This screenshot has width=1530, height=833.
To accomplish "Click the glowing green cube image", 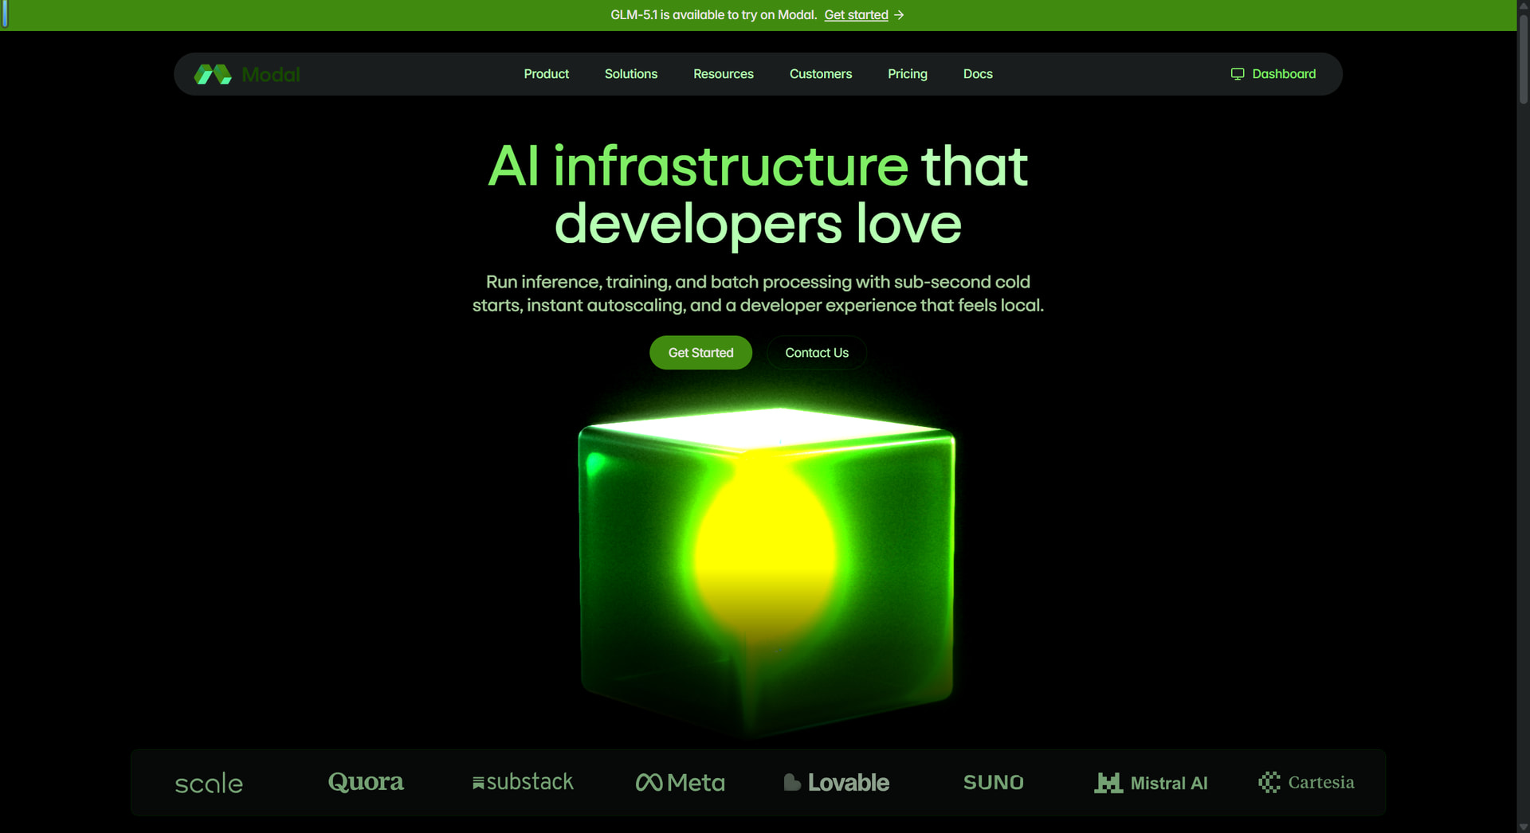I will tap(767, 572).
